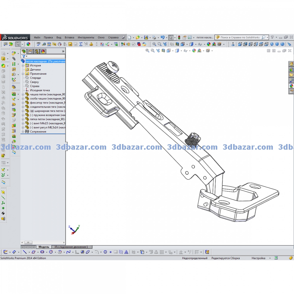Click the Spell Check ABC icon
This screenshot has height=294, width=294.
pyautogui.click(x=39, y=44)
